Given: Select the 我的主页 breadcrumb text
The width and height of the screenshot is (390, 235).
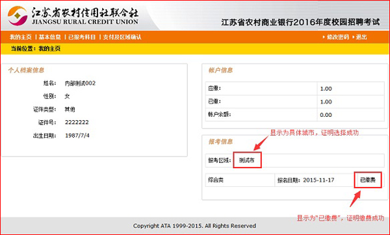Looking at the screenshot, I should pos(49,49).
